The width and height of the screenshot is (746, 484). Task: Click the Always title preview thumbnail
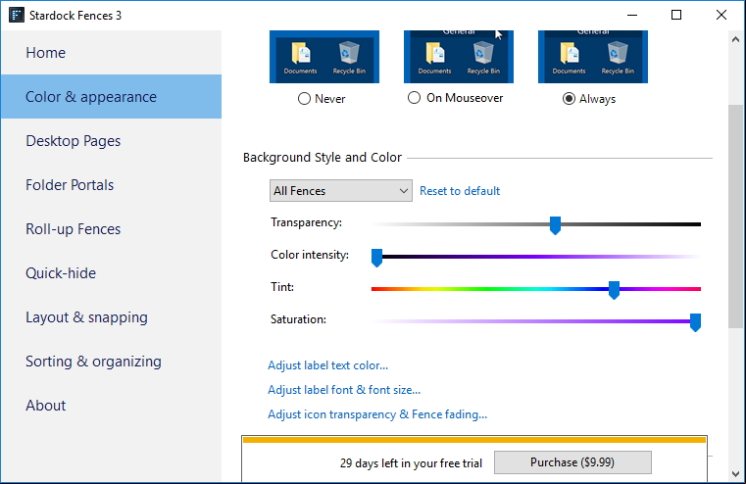click(x=593, y=57)
